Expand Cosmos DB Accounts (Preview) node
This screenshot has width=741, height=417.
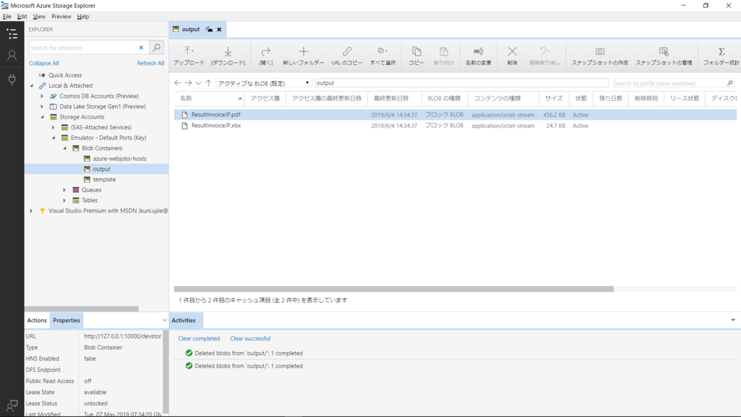[x=42, y=96]
